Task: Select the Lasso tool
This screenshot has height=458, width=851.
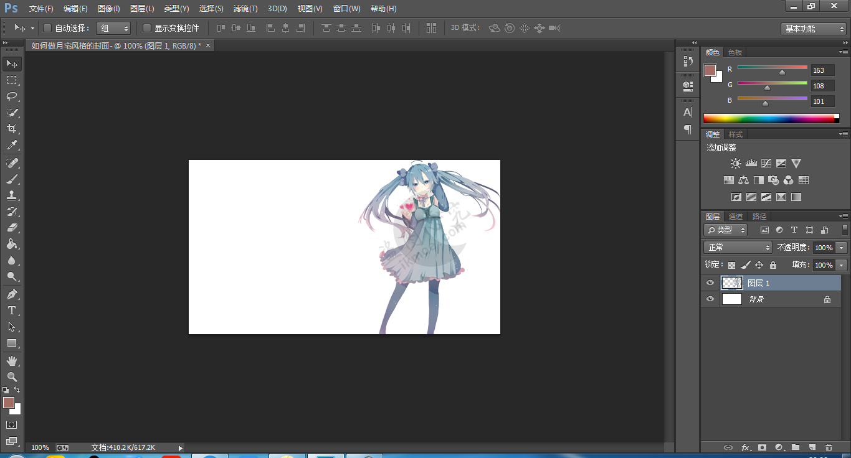Action: pyautogui.click(x=12, y=96)
